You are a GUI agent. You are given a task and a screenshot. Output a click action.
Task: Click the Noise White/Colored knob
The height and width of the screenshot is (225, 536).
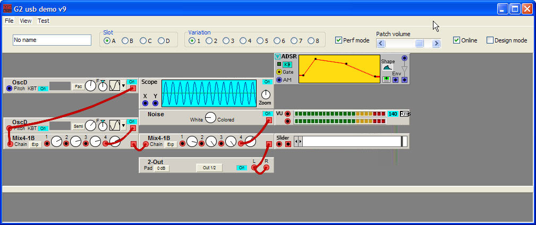coord(210,118)
